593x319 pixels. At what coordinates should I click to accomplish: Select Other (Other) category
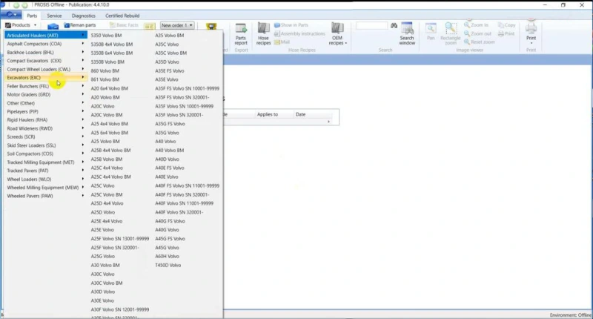46,103
